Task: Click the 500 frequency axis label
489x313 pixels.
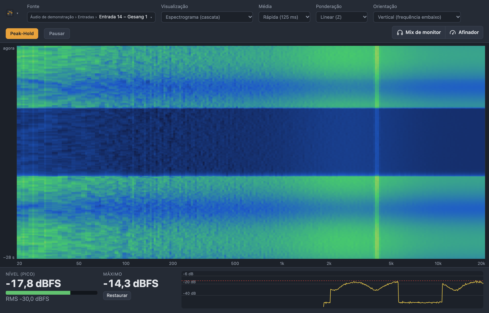Action: coord(235,264)
